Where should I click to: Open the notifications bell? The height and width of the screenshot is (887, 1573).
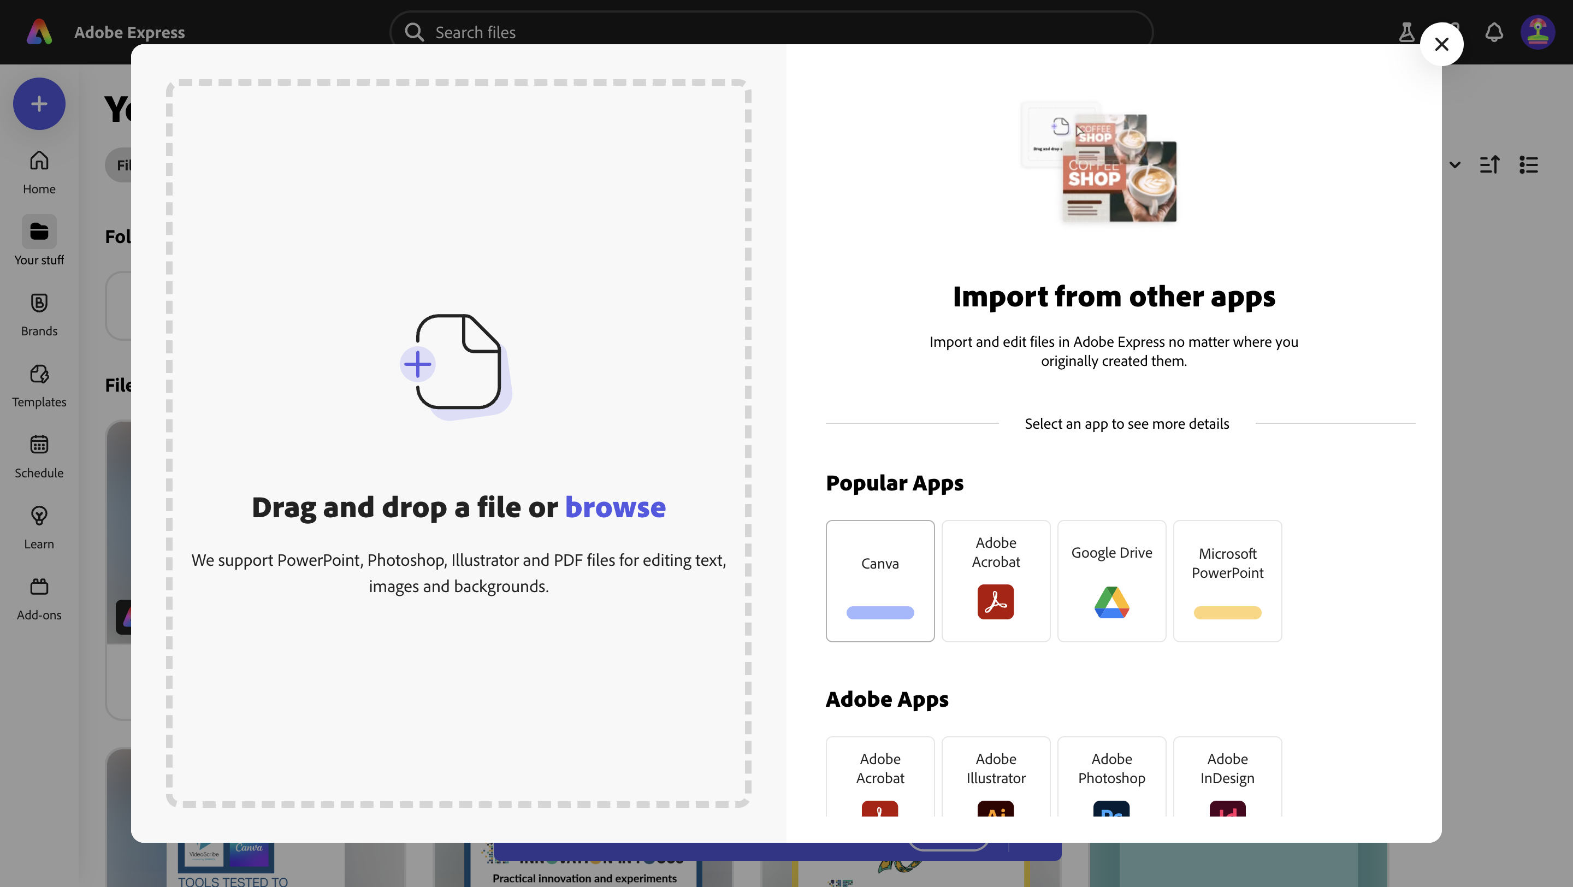[x=1494, y=32]
